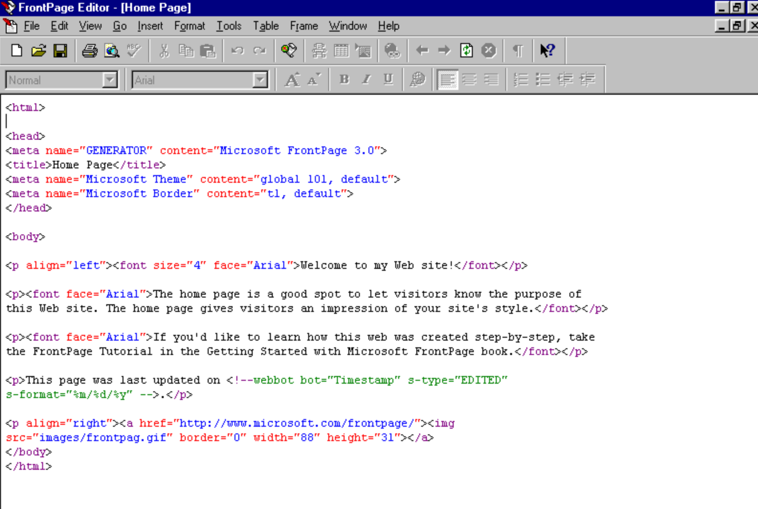Open the Help menu
The height and width of the screenshot is (509, 758).
[x=389, y=26]
